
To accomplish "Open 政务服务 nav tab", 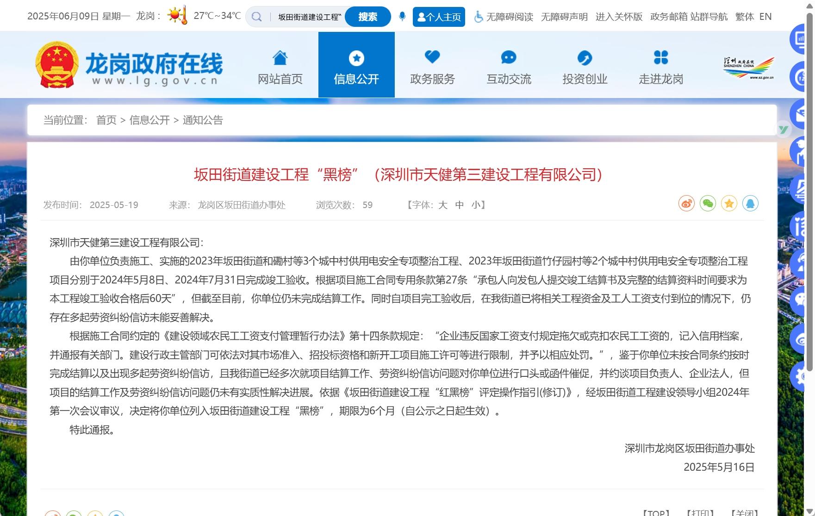I will (x=433, y=65).
